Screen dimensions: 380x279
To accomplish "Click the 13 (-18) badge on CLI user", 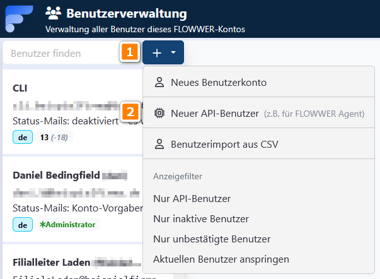I will click(x=54, y=138).
